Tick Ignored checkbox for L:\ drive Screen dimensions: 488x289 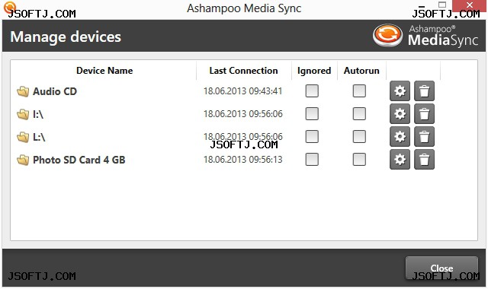point(312,137)
